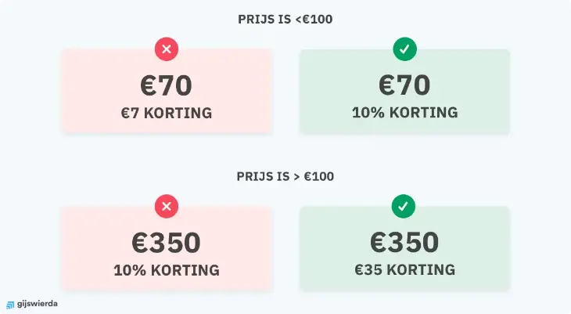Screen dimensions: 571x314
Task: Click the green checkmark above the €70 10% korting card
Action: 404,50
